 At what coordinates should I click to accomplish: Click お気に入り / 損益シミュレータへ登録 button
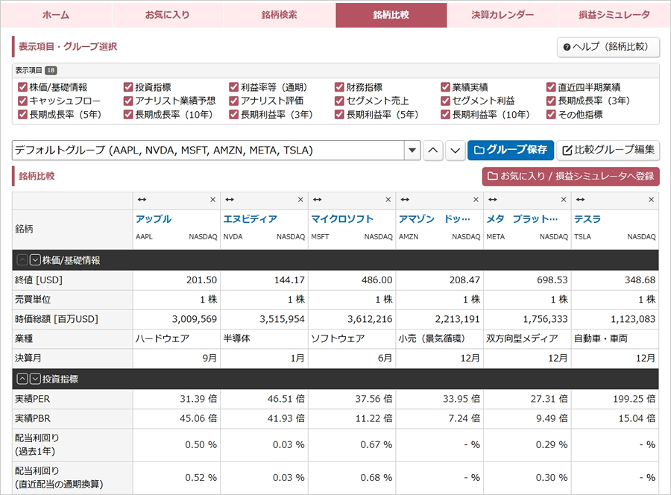point(571,176)
